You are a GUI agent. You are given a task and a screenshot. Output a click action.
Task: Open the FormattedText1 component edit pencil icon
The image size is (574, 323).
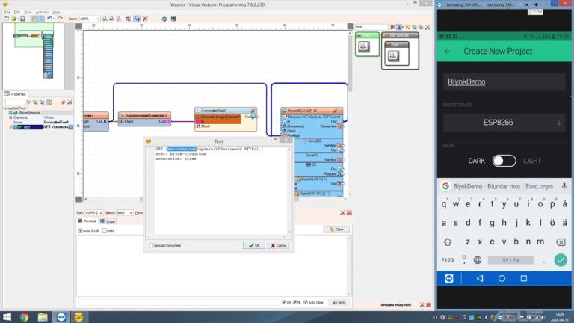253,111
